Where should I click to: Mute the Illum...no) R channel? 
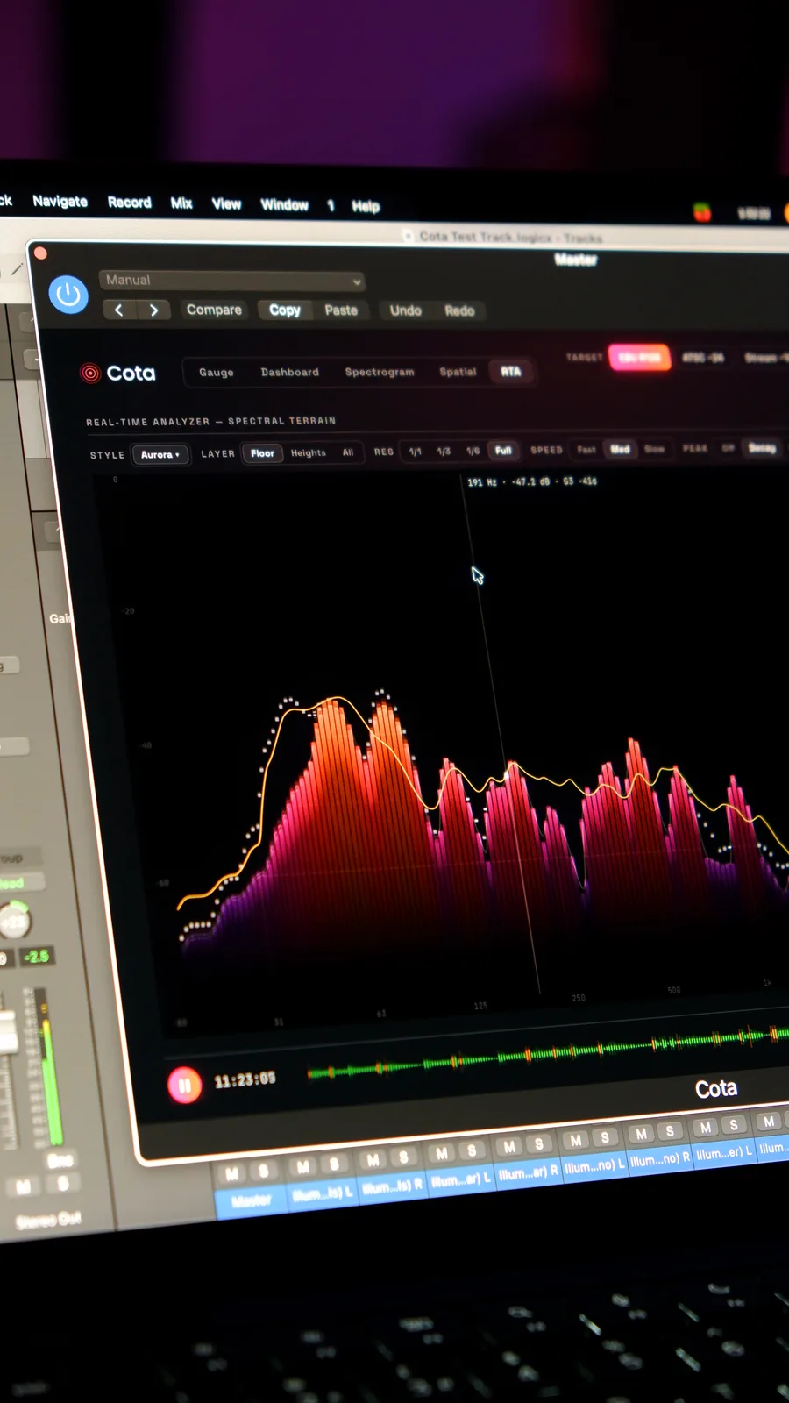pyautogui.click(x=641, y=1134)
